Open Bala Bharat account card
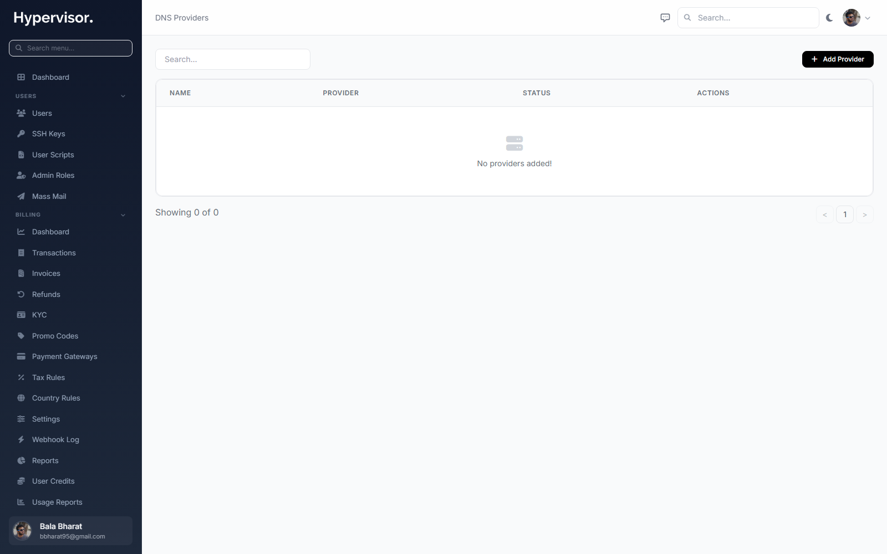 point(70,531)
